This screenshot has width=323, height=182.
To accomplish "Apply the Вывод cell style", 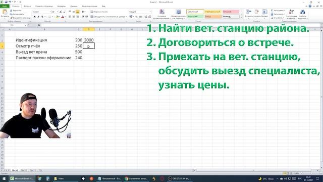I will 231,16.
